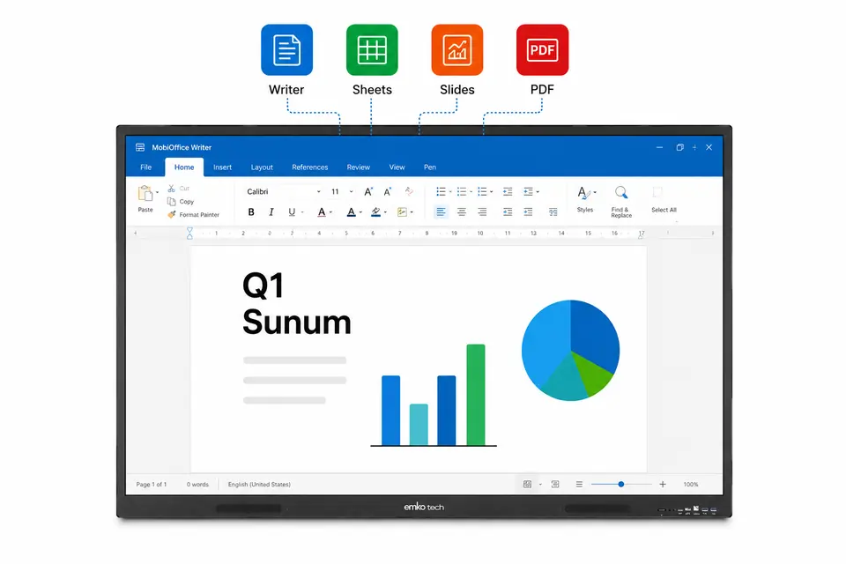
Task: Click the English (United States) language
Action: click(259, 485)
